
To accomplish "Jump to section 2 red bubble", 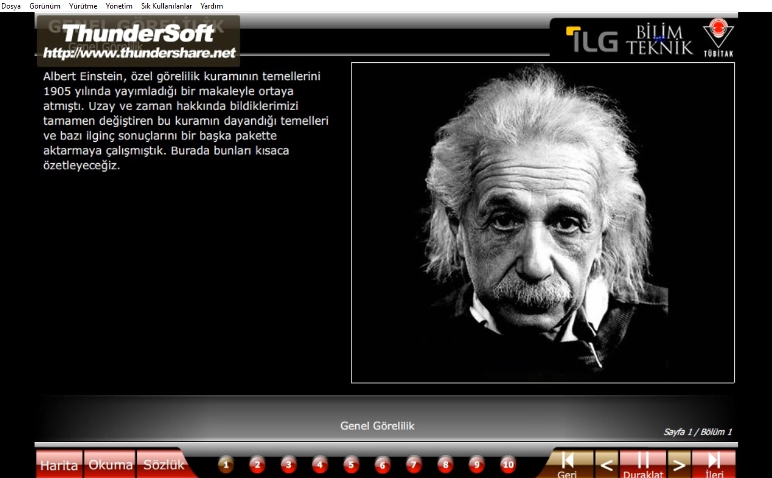I will tap(257, 465).
